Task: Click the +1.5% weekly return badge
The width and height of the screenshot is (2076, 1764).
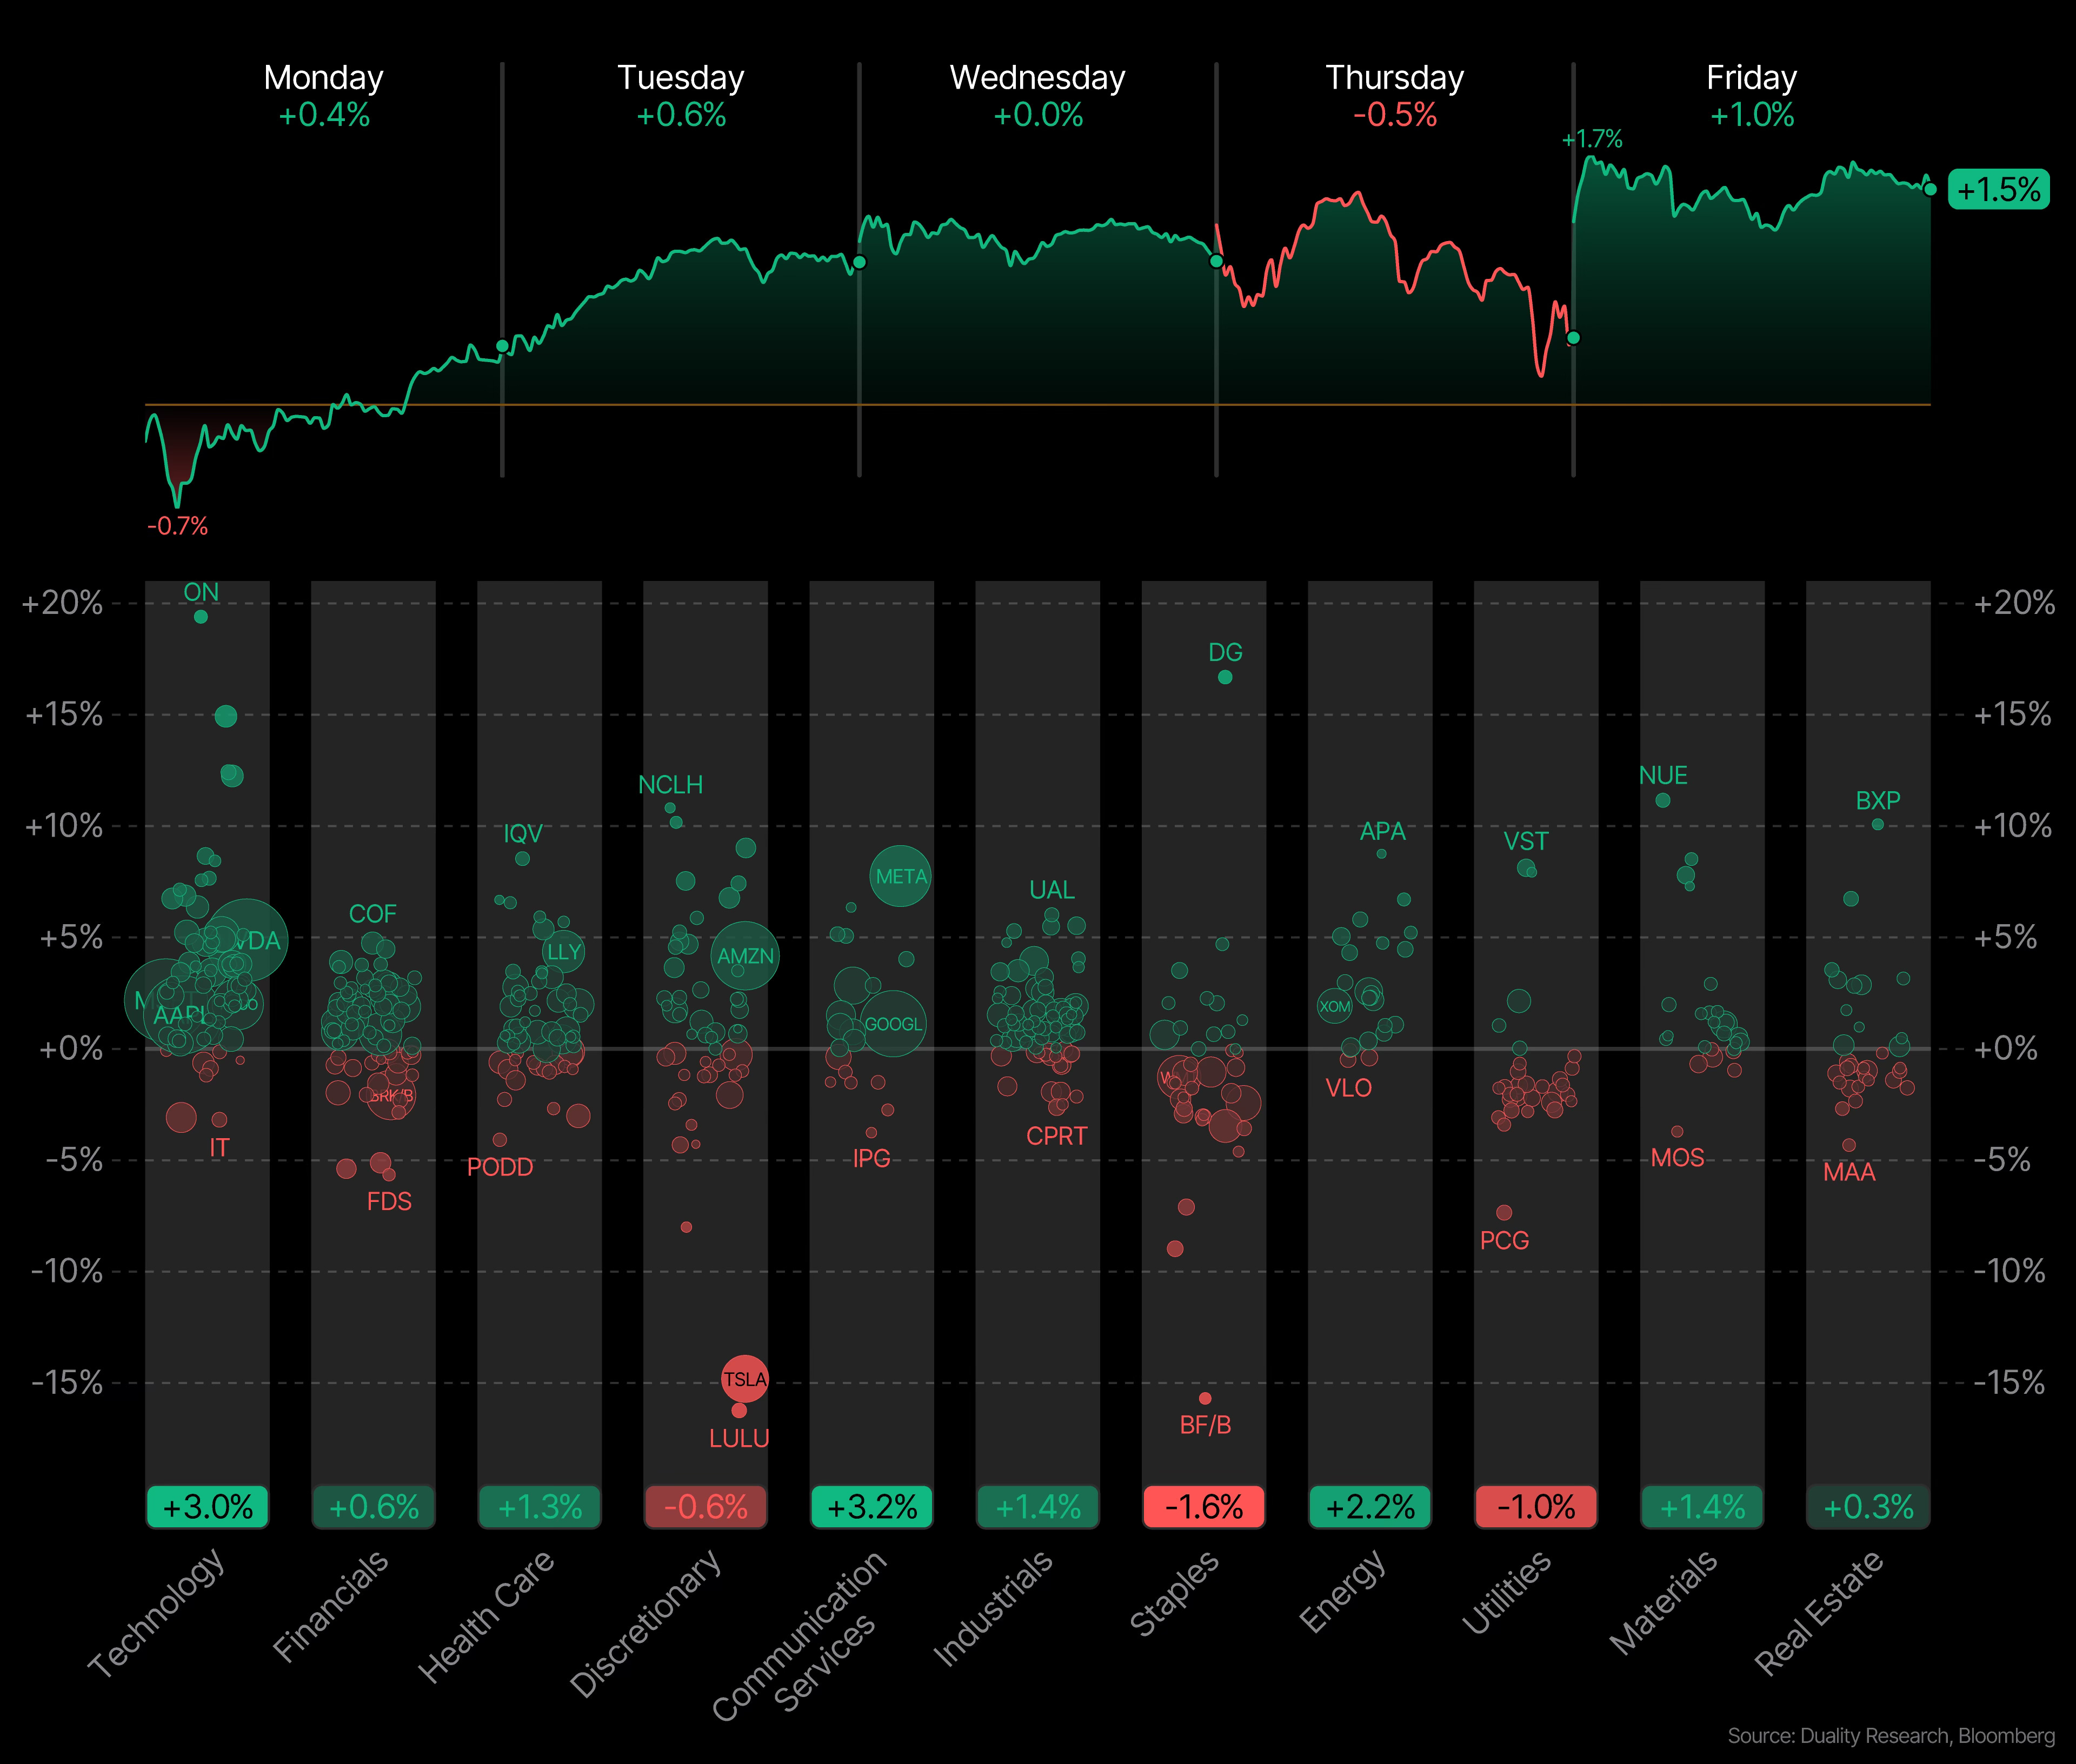Action: tap(1998, 189)
